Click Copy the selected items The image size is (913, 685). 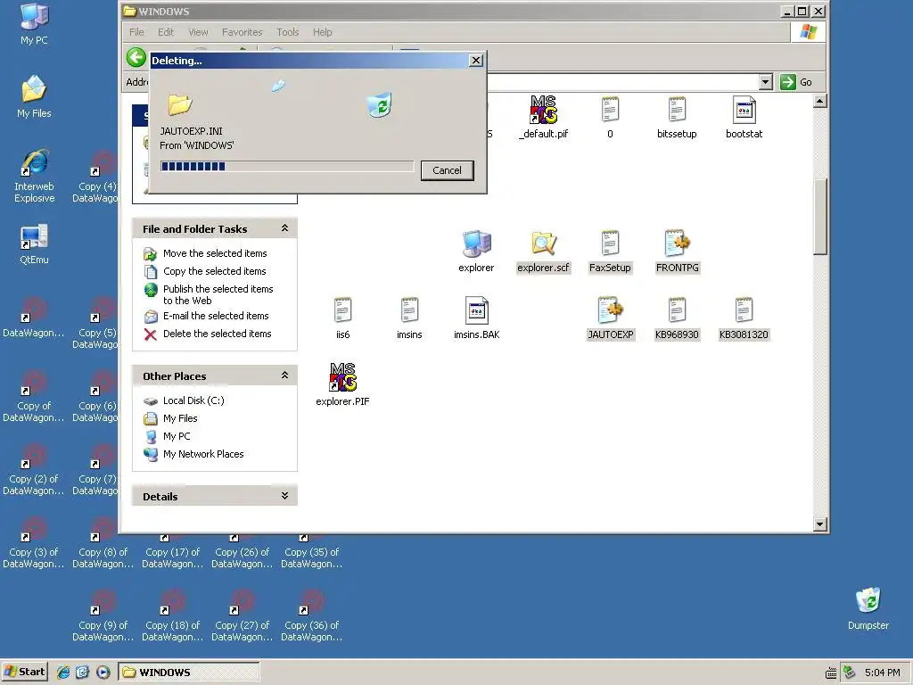214,271
